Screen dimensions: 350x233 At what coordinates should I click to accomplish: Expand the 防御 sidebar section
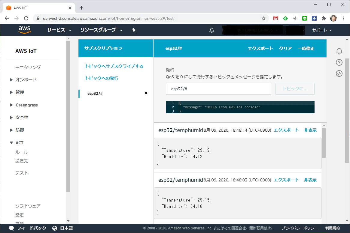[17, 130]
